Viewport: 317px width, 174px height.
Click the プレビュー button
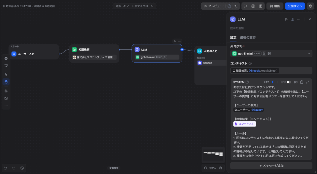(213, 6)
